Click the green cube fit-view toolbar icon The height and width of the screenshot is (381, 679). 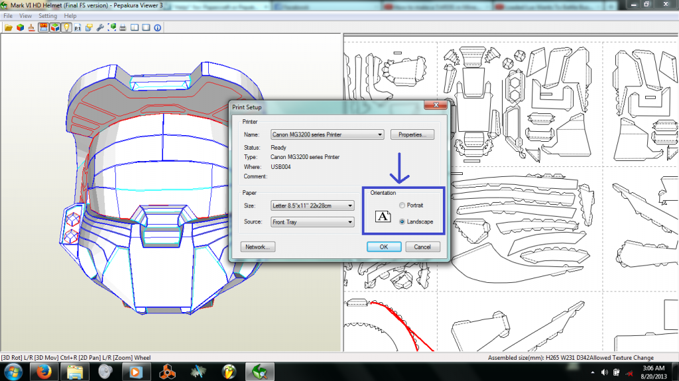tap(111, 28)
